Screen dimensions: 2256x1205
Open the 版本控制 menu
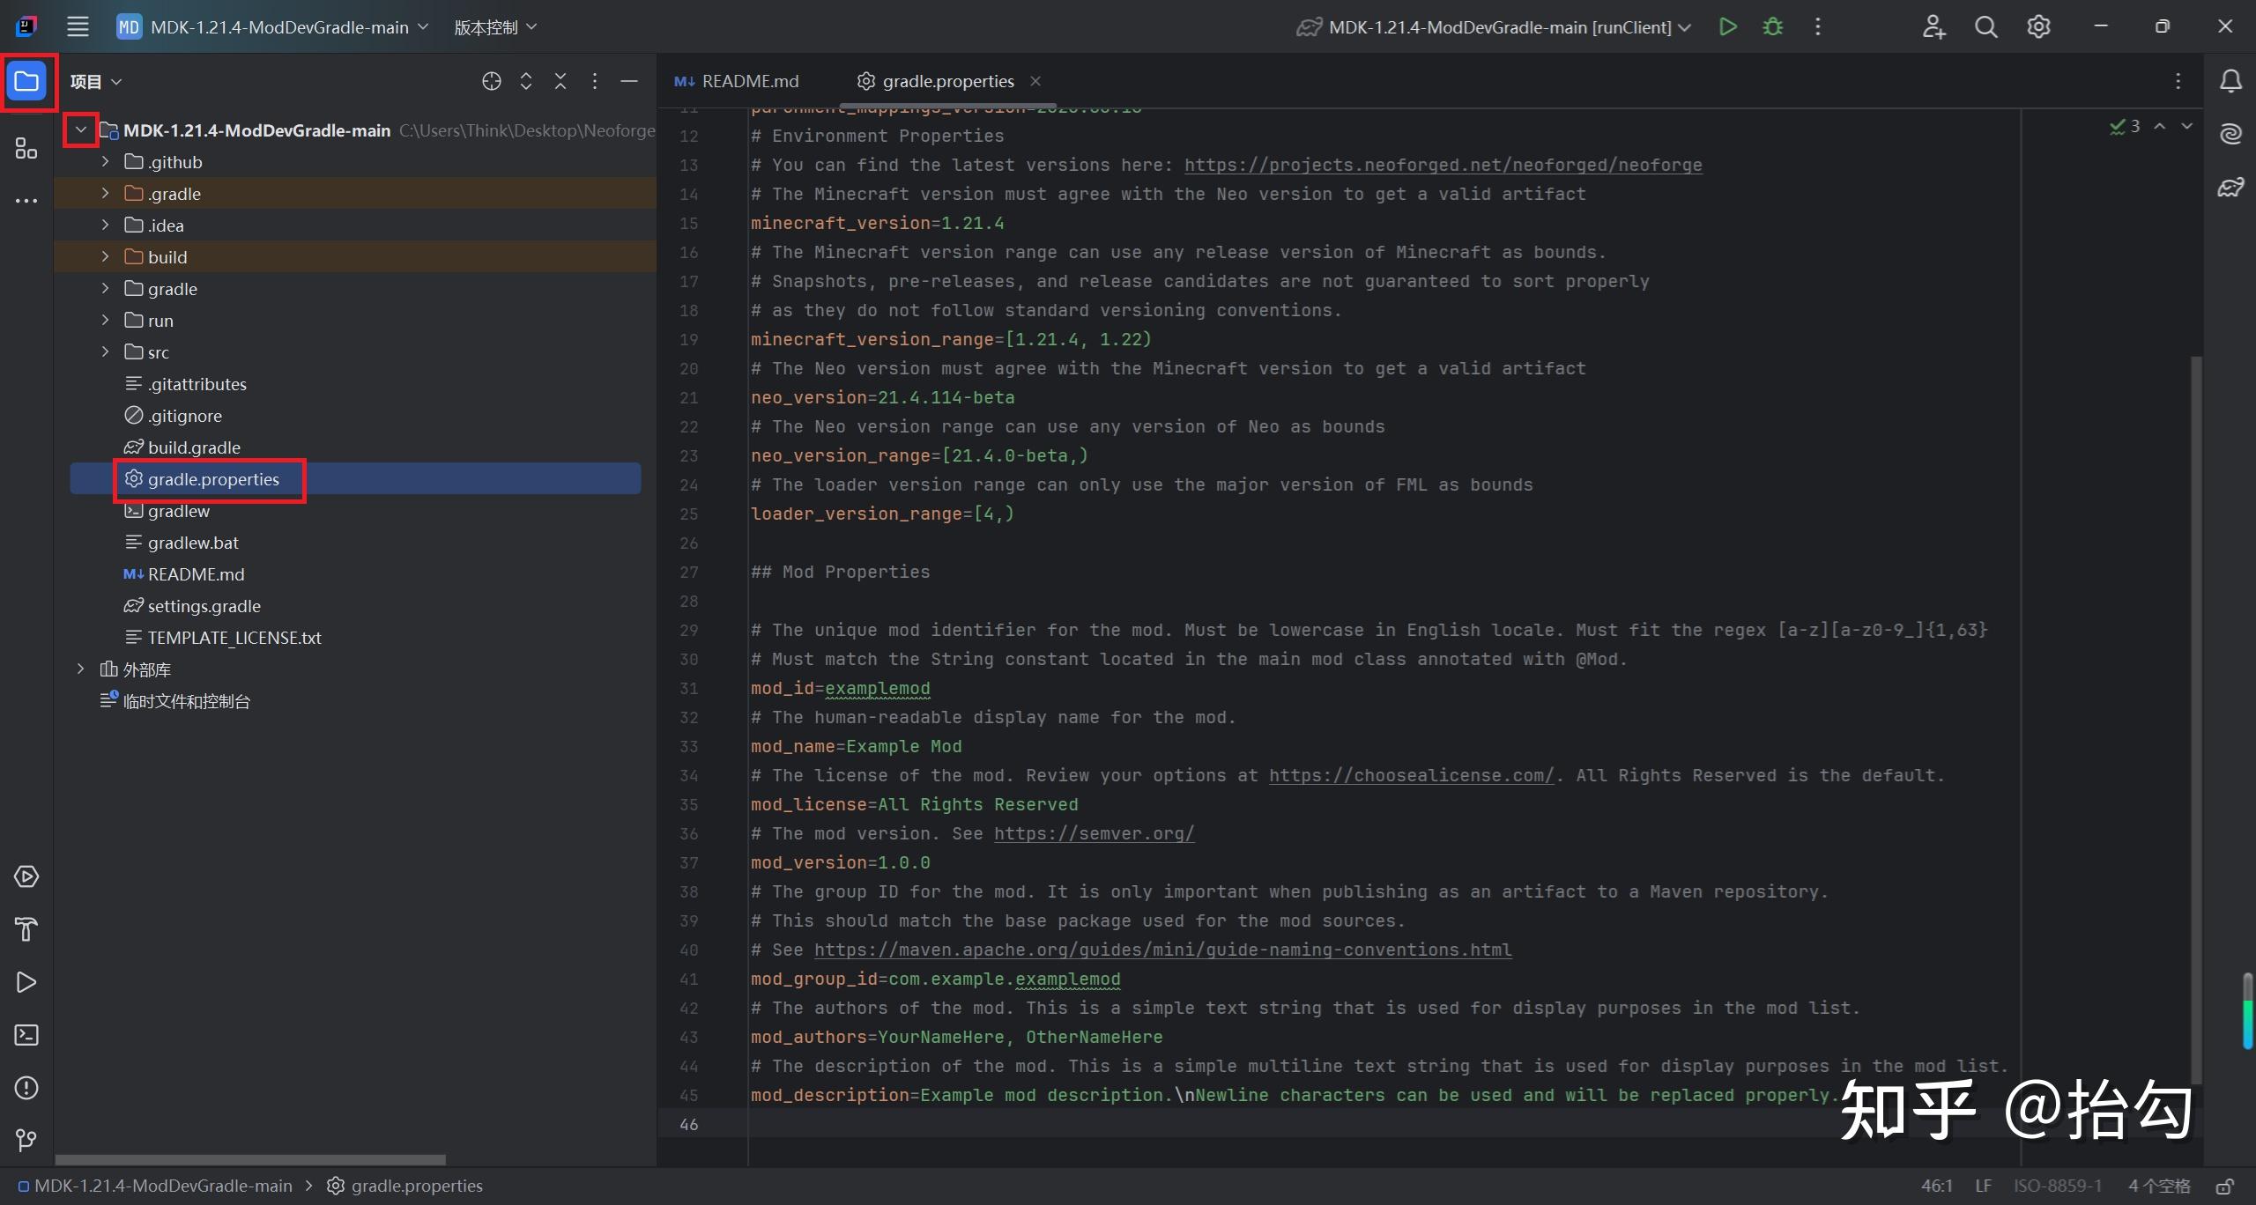(x=494, y=27)
